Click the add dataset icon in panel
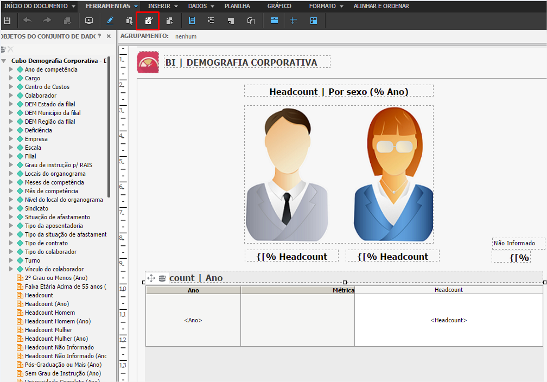547x382 pixels. 4,49
